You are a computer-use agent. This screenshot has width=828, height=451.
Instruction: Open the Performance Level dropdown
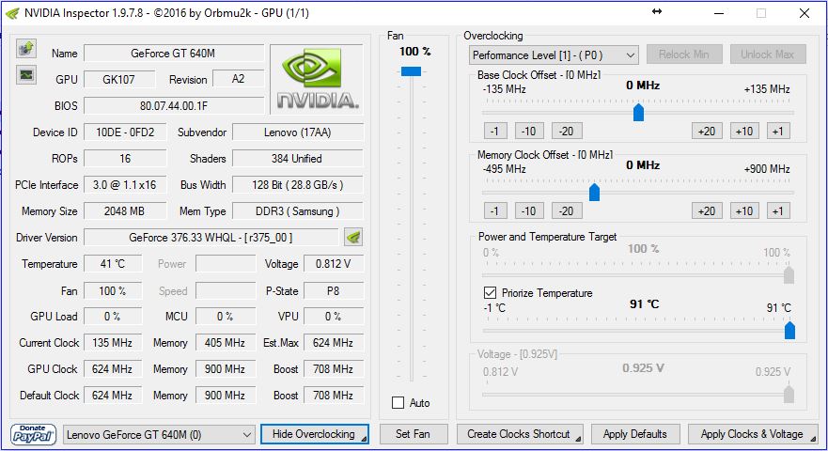[554, 54]
